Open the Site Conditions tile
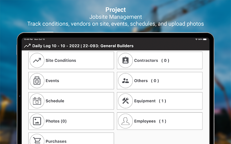 tap(71, 60)
